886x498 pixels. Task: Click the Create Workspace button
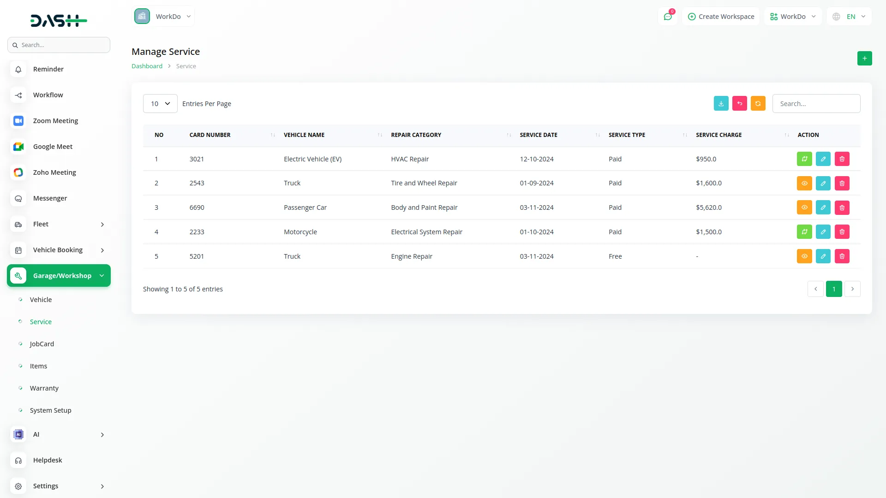click(721, 16)
